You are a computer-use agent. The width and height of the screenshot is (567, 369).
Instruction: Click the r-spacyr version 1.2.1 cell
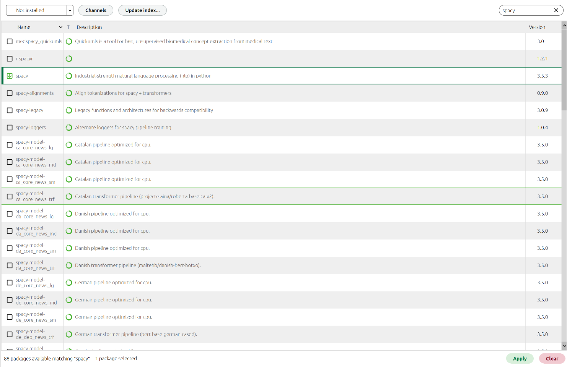click(543, 59)
